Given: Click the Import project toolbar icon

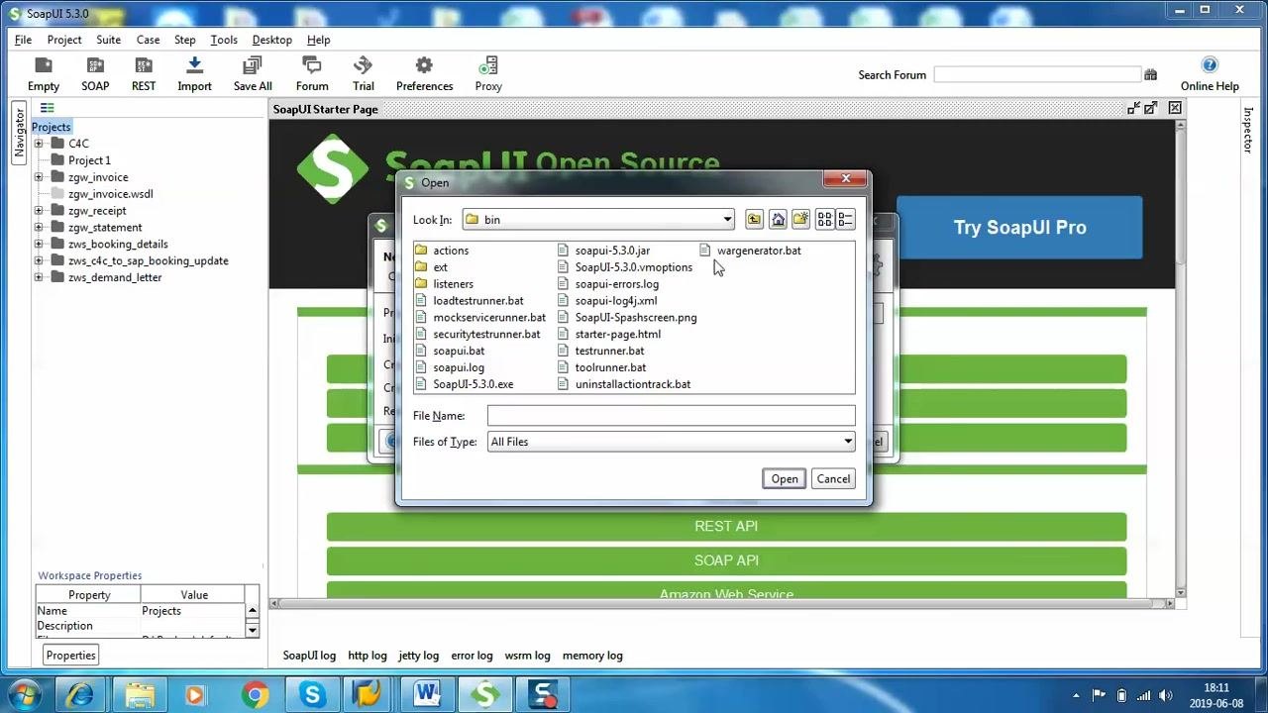Looking at the screenshot, I should click(194, 74).
